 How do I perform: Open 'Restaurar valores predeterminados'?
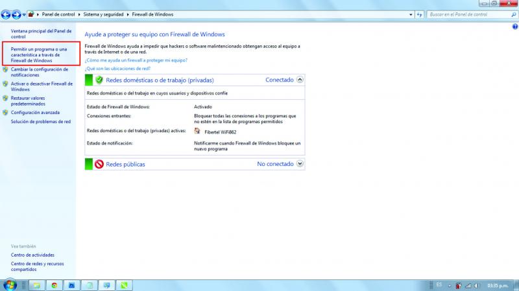(x=28, y=101)
